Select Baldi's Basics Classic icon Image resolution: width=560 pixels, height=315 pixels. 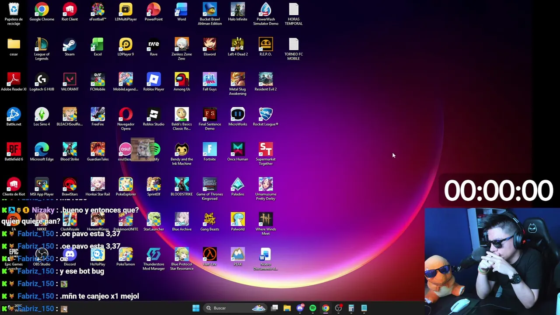(x=182, y=119)
